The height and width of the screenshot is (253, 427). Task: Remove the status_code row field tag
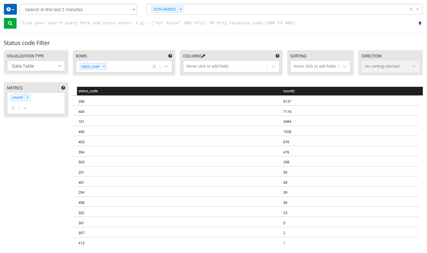104,66
